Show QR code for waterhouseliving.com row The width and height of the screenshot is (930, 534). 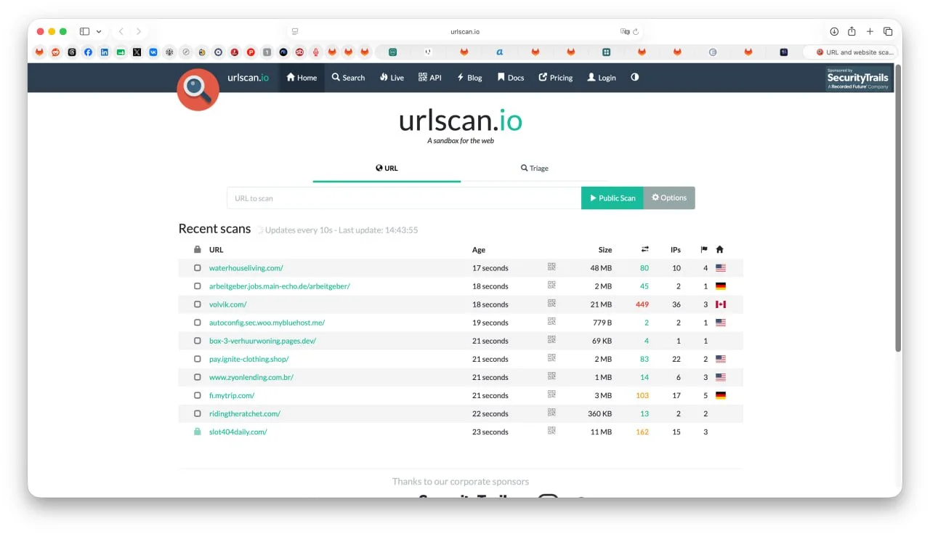[x=551, y=267]
